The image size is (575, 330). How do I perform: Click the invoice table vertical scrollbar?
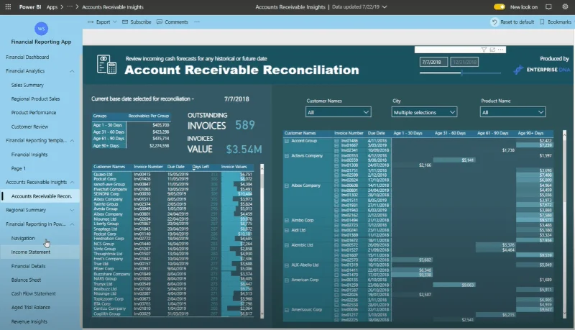pos(262,242)
